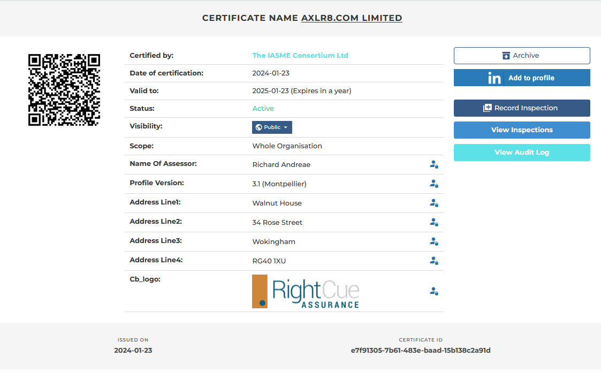Click the Wokingham address text
This screenshot has height=372, width=601.
tap(273, 241)
